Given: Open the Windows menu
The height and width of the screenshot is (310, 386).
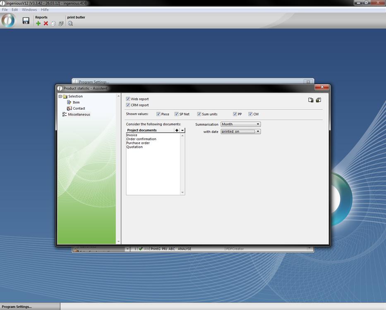Looking at the screenshot, I should (x=29, y=10).
